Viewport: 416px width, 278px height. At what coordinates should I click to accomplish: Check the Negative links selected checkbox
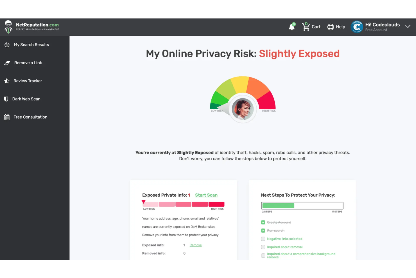pos(263,239)
